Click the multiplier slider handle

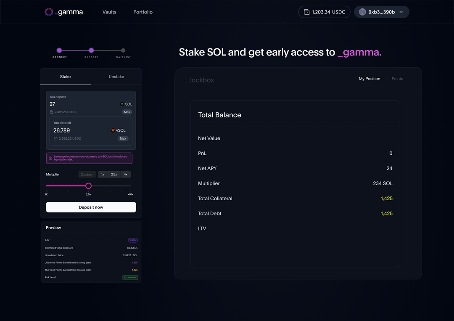(89, 186)
